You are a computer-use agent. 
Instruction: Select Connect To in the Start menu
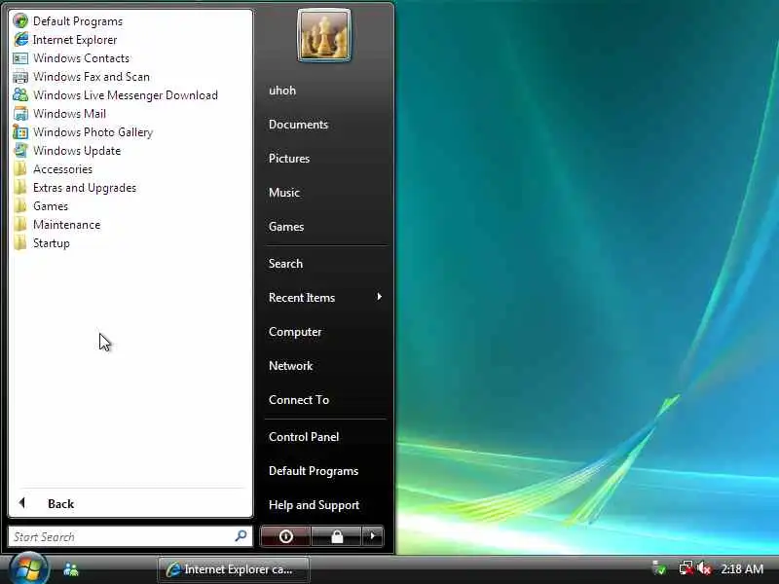[x=299, y=400]
